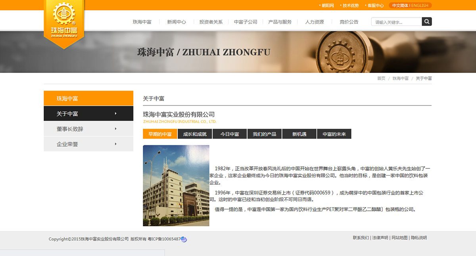Switch to the 成长和成就 tab
The image size is (476, 256).
click(x=194, y=134)
